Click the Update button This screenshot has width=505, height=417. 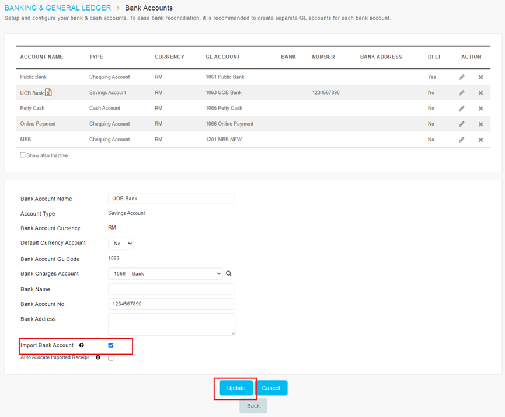tap(236, 388)
